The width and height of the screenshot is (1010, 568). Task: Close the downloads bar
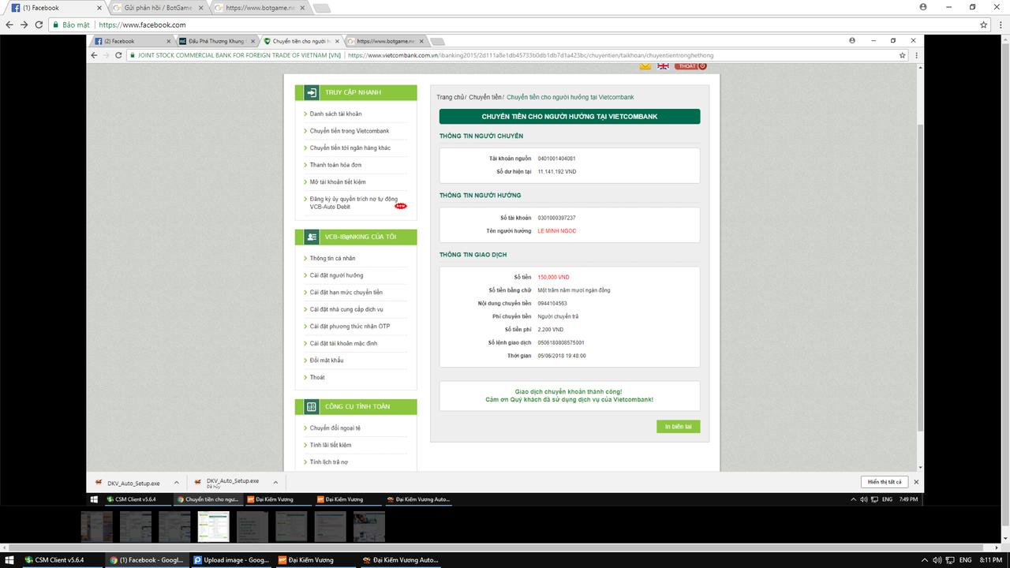(916, 482)
